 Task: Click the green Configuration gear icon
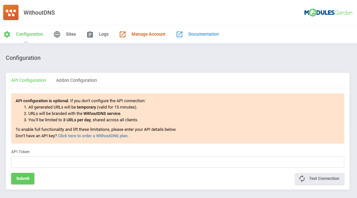(x=7, y=34)
